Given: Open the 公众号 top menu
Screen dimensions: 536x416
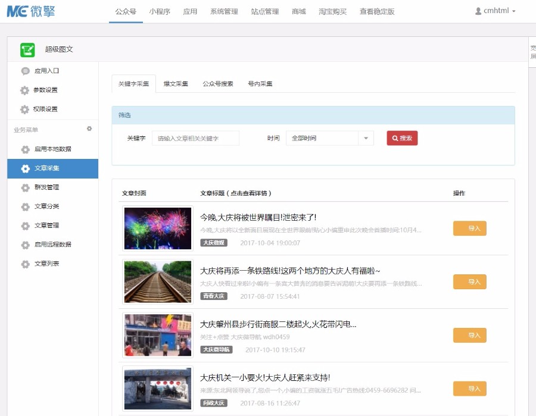Looking at the screenshot, I should tap(126, 12).
